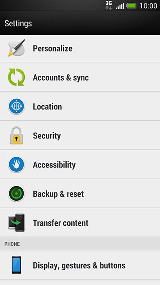Tap the 3G data indicator icon

click(109, 6)
